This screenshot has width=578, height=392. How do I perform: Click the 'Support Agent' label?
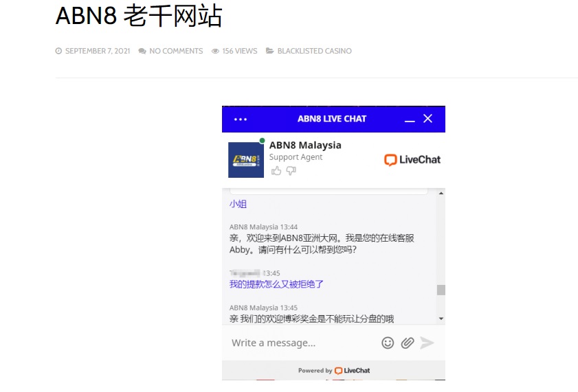click(x=296, y=157)
